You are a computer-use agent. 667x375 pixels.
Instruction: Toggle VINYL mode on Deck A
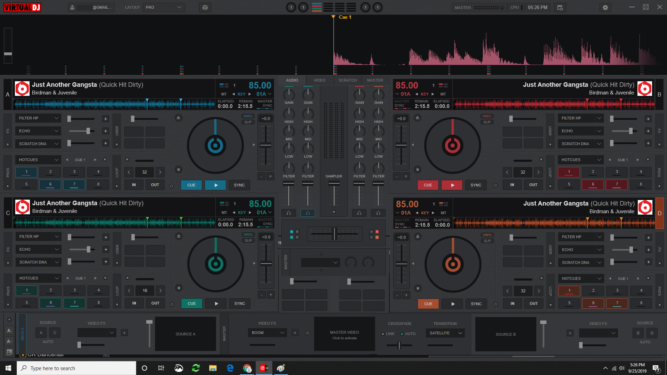(248, 116)
